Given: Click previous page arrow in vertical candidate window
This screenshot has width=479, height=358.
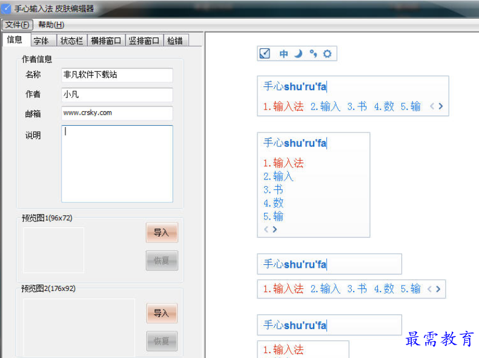Looking at the screenshot, I should point(266,229).
